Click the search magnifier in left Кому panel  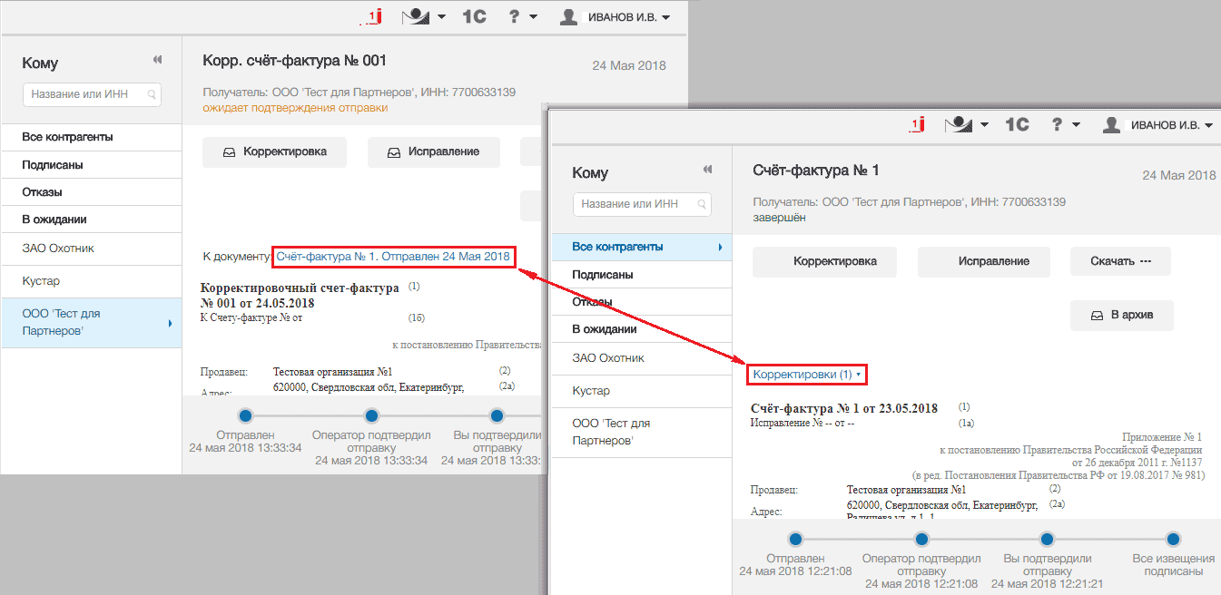click(152, 93)
